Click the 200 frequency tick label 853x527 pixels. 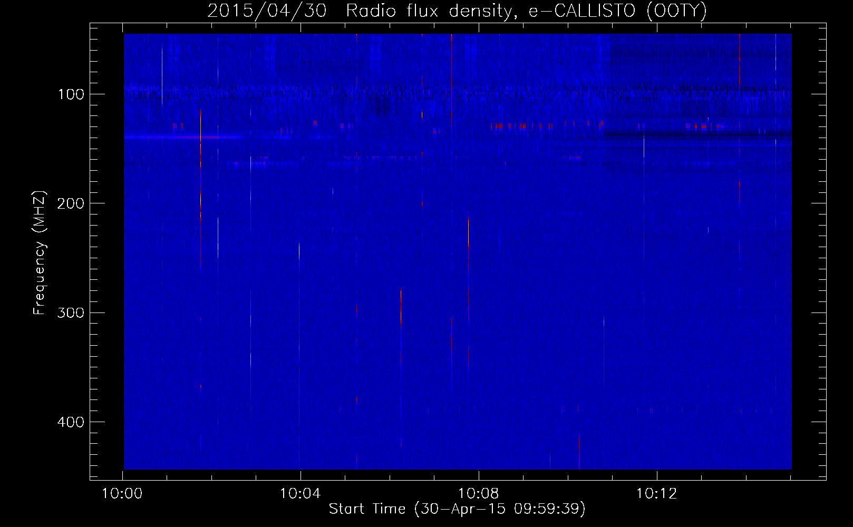(x=71, y=204)
